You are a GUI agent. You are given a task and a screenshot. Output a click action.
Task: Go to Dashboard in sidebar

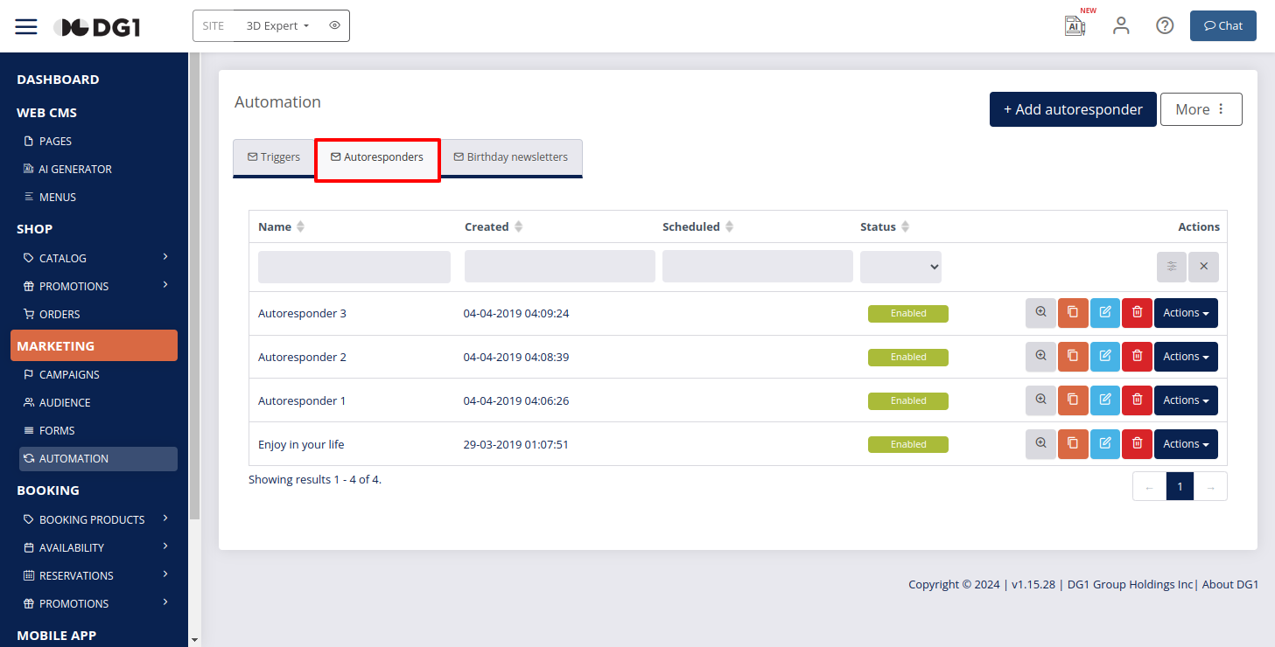(58, 80)
